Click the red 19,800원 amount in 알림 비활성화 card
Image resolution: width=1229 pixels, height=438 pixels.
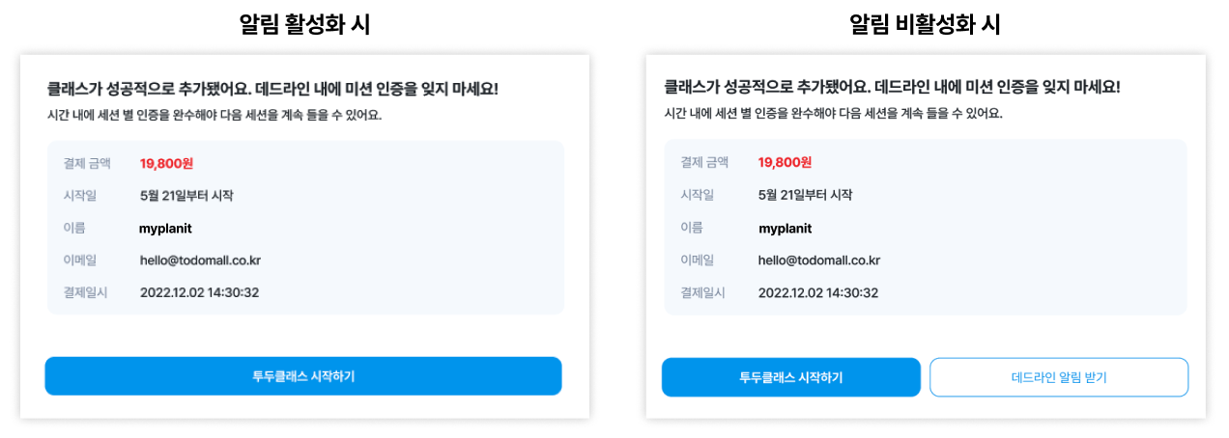pyautogui.click(x=785, y=162)
